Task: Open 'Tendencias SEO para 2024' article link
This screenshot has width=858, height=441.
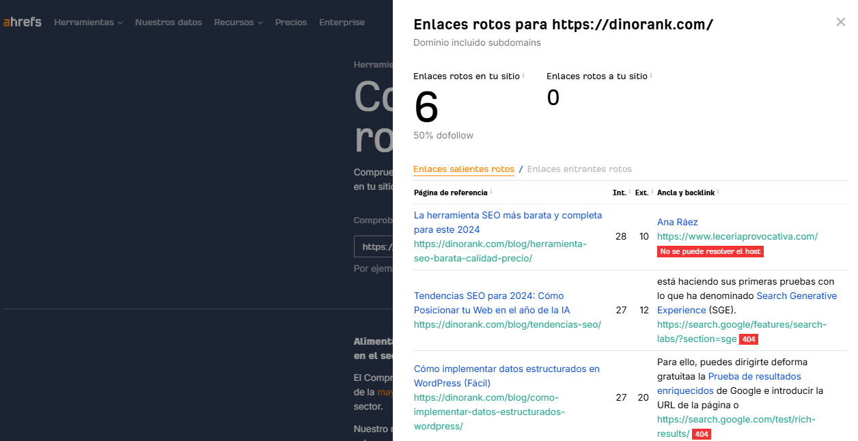Action: point(492,303)
